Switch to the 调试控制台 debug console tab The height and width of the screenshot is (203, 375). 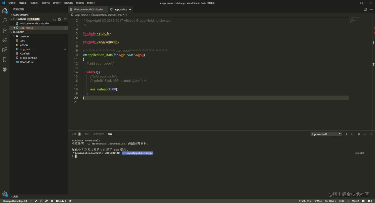click(99, 134)
